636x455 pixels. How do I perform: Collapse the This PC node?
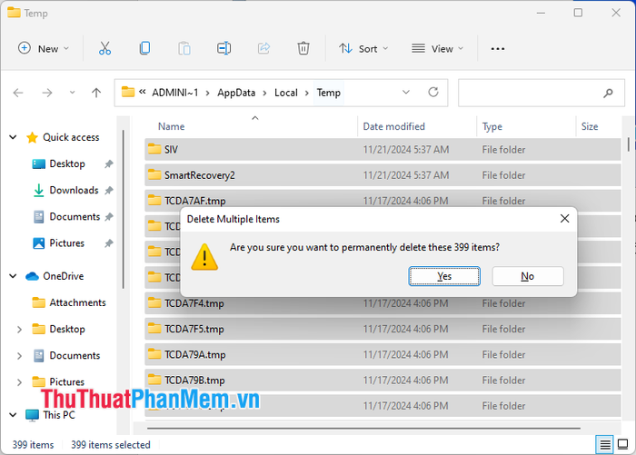pyautogui.click(x=13, y=415)
